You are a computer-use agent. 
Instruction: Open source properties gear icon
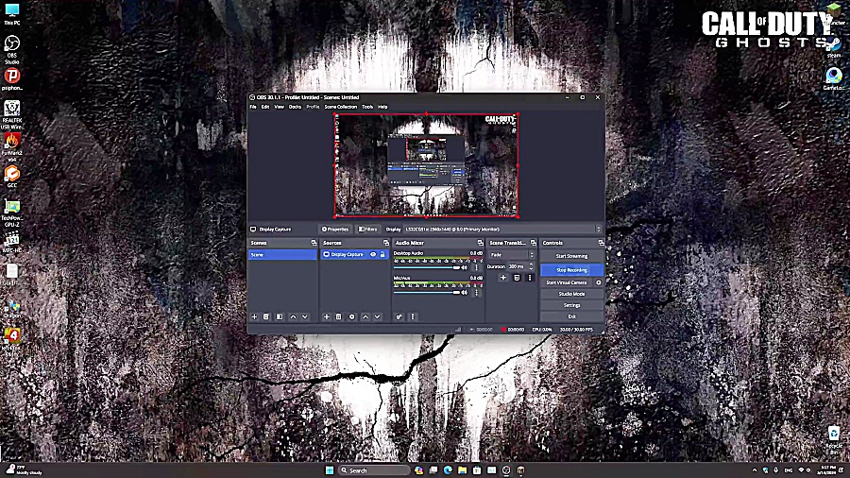[352, 316]
